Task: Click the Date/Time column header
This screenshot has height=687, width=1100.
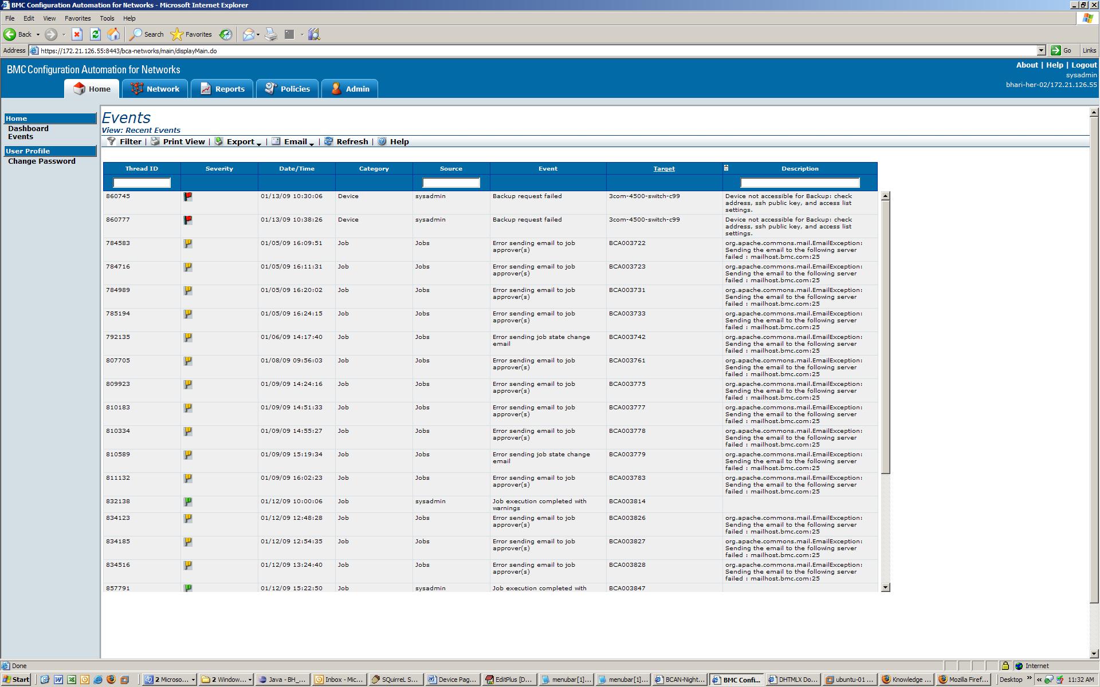Action: click(296, 168)
